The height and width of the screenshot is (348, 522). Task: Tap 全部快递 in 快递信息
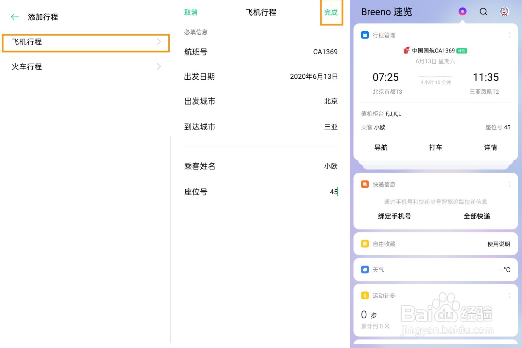tap(477, 216)
